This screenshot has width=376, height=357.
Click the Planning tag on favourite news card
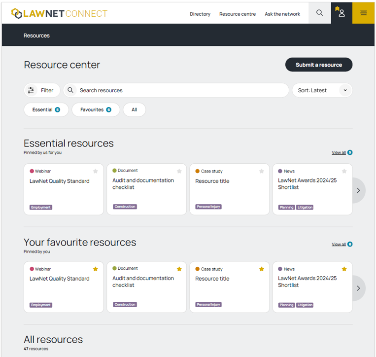[x=286, y=305]
